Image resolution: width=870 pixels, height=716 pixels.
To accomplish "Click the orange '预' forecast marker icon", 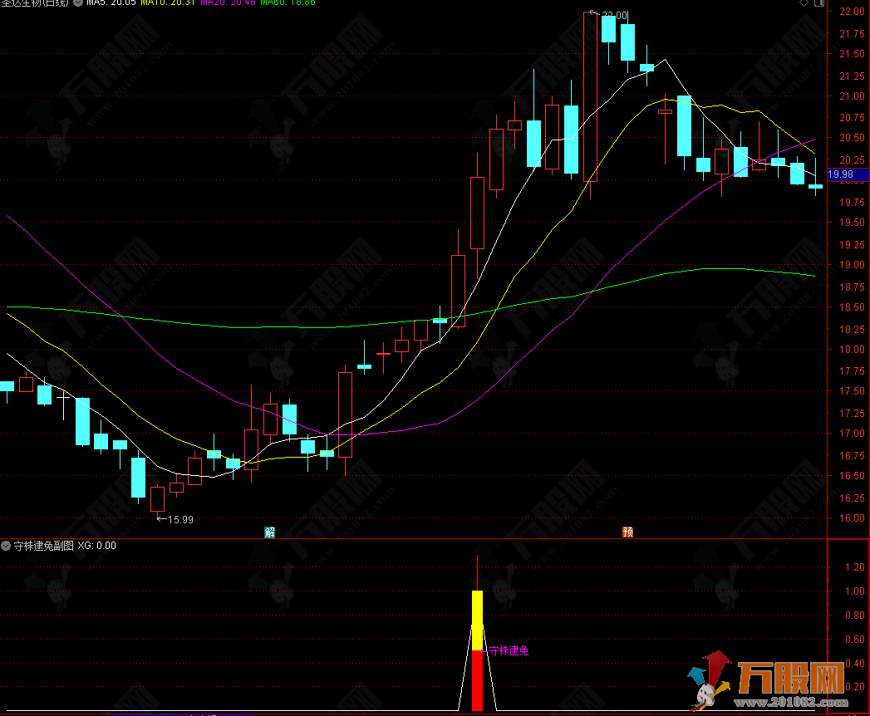I will [x=627, y=532].
